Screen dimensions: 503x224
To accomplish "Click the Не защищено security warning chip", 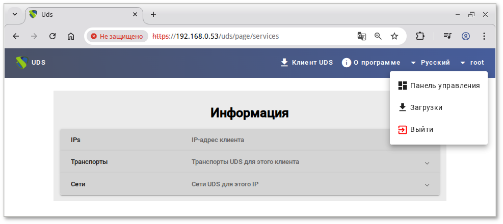I will 117,36.
